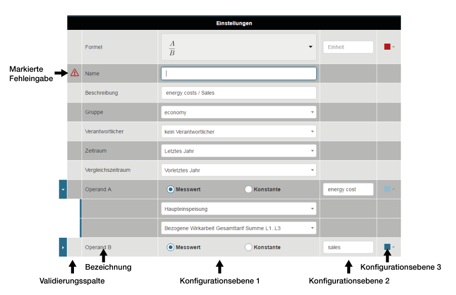Open the Gruppe dropdown showing economy
Viewport: 456px width, 295px height.
pos(239,112)
